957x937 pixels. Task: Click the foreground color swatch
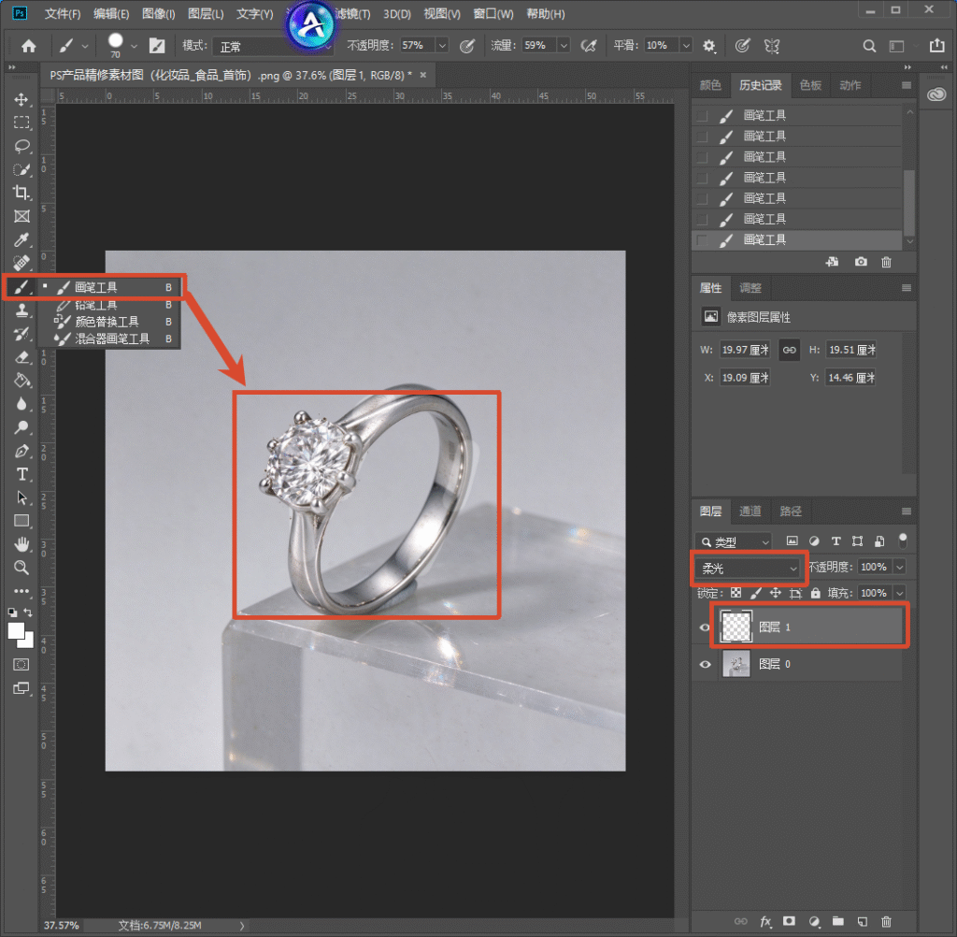pyautogui.click(x=16, y=630)
